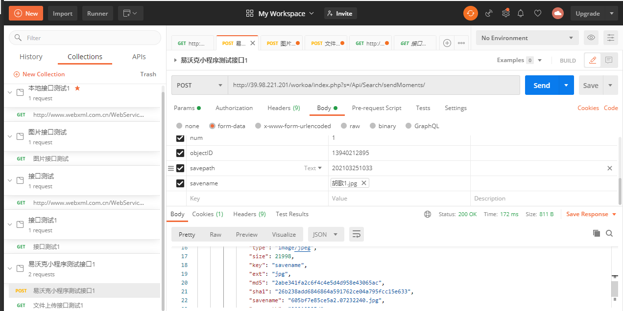Open settings via the gear icon

tap(505, 14)
